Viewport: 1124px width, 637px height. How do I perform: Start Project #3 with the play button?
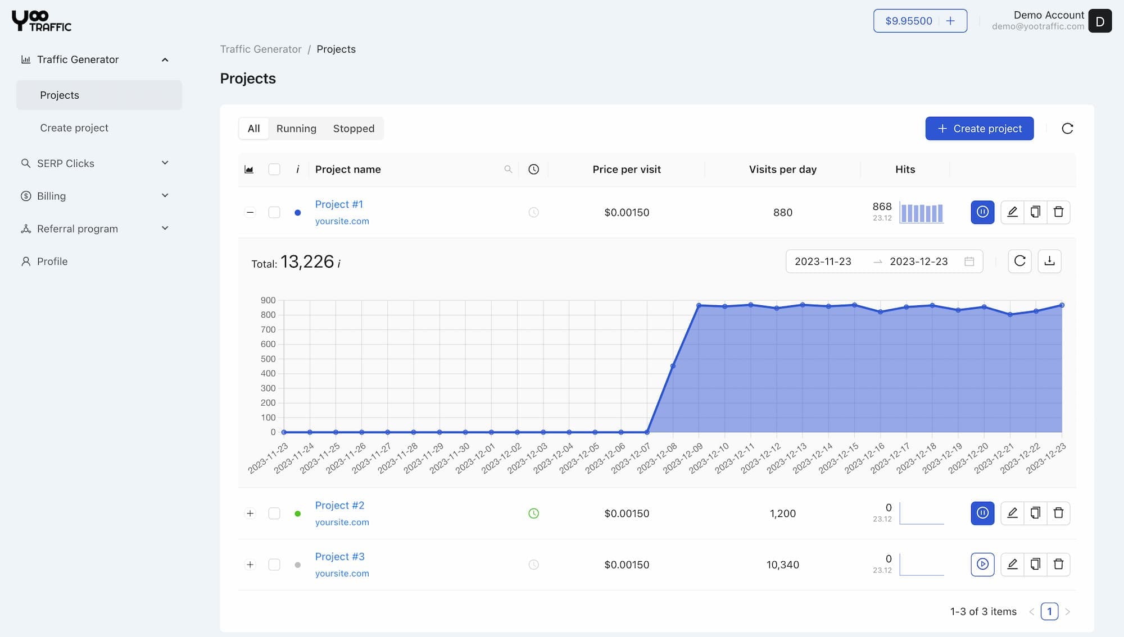[982, 565]
